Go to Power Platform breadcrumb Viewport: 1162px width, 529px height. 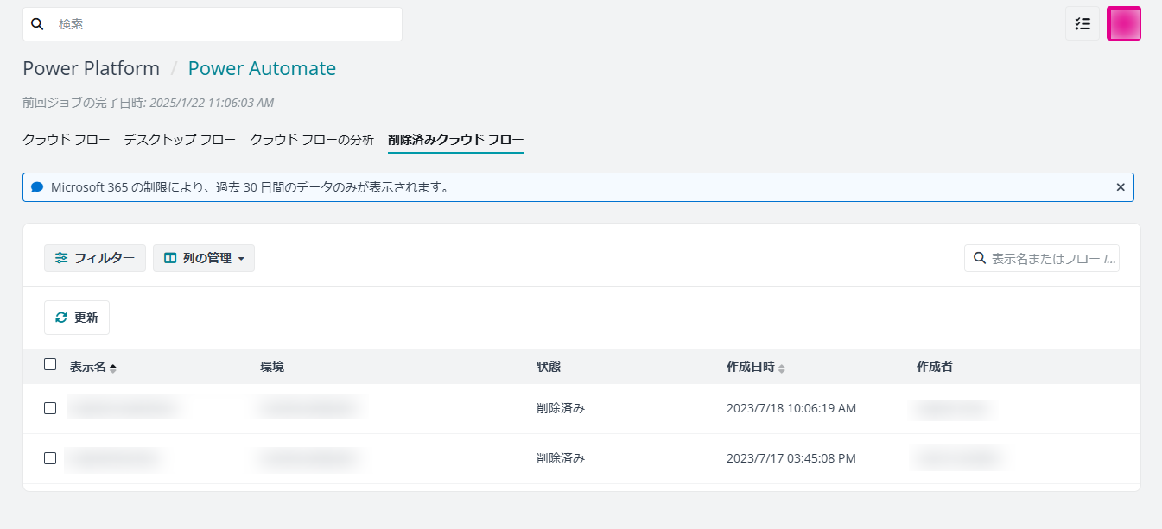point(91,68)
